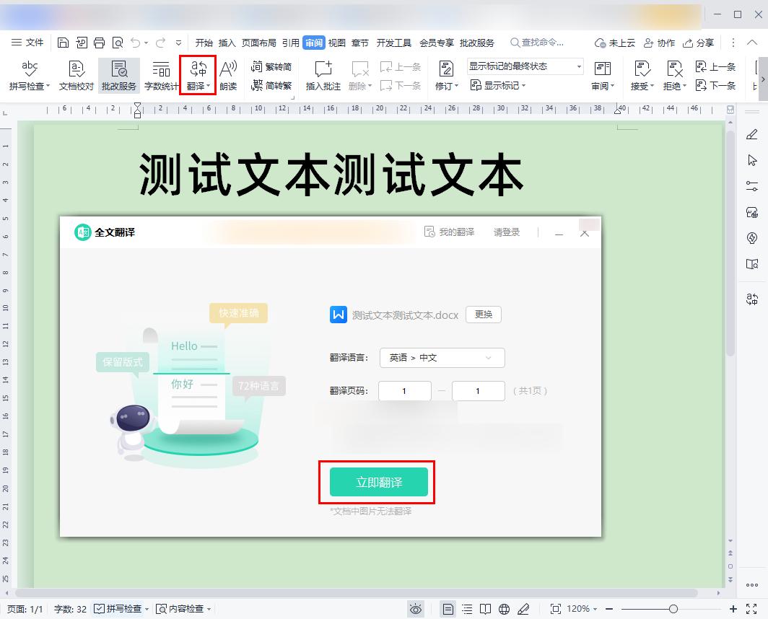Switch to the 审阅 ribbon tab

coord(311,43)
